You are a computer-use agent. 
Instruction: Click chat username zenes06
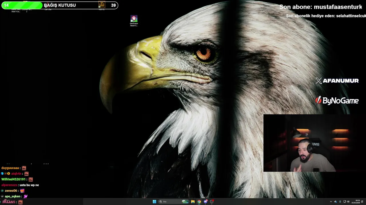point(11,191)
